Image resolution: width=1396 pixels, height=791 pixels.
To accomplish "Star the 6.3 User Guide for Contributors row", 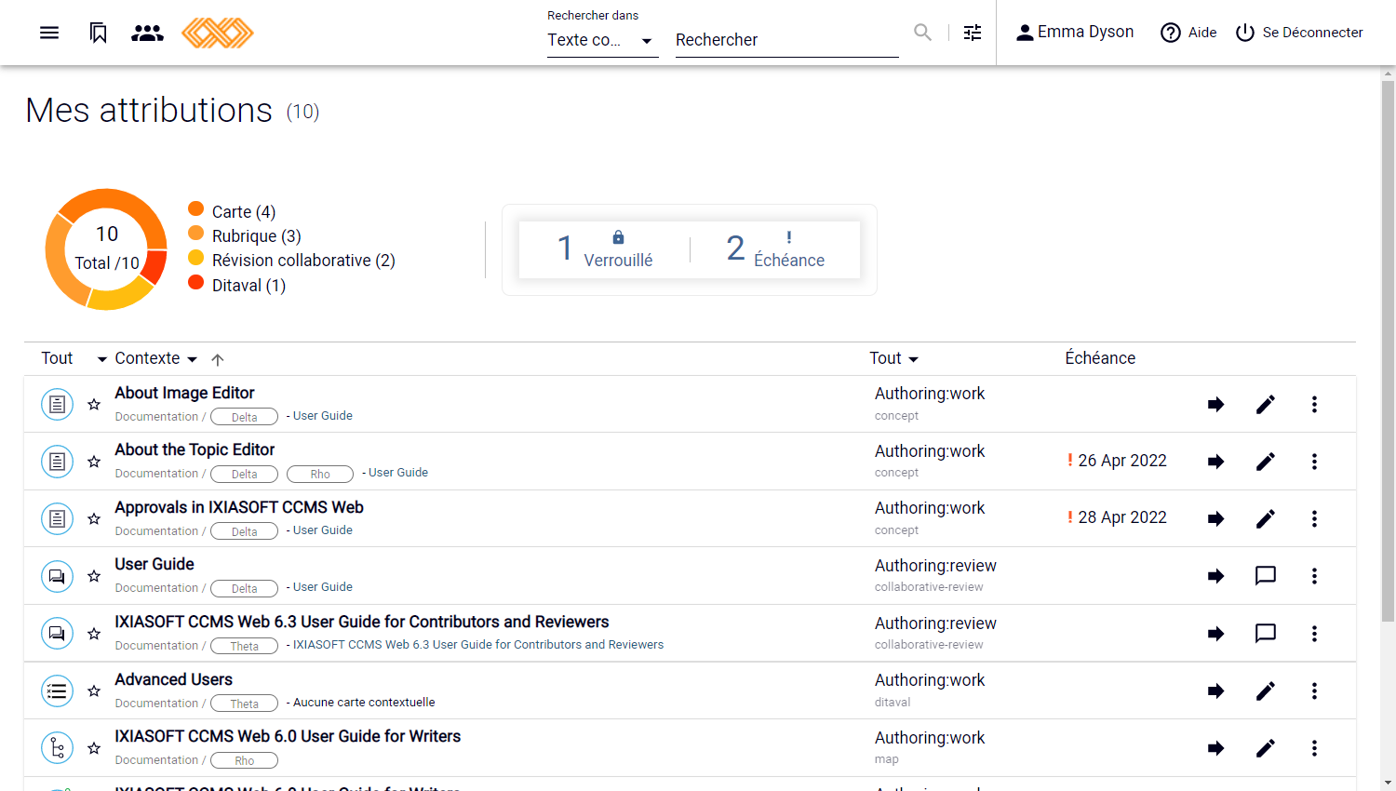I will click(94, 634).
